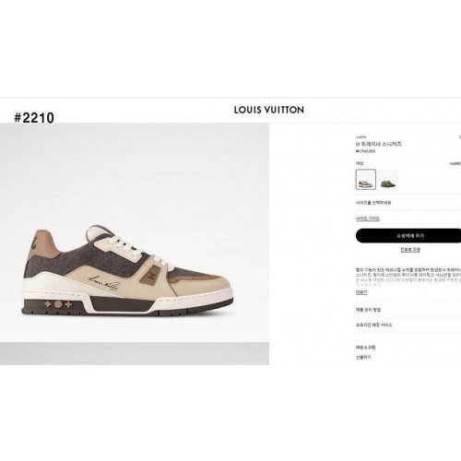
Task: Open the delivery and returns section
Action: [366, 348]
